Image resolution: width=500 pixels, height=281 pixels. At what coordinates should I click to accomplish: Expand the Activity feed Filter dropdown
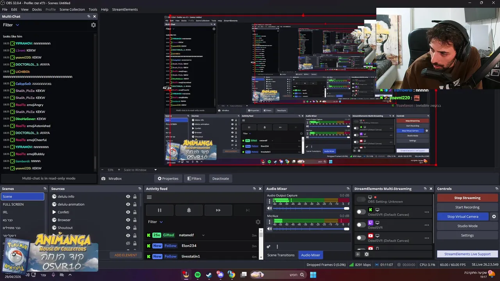(161, 222)
